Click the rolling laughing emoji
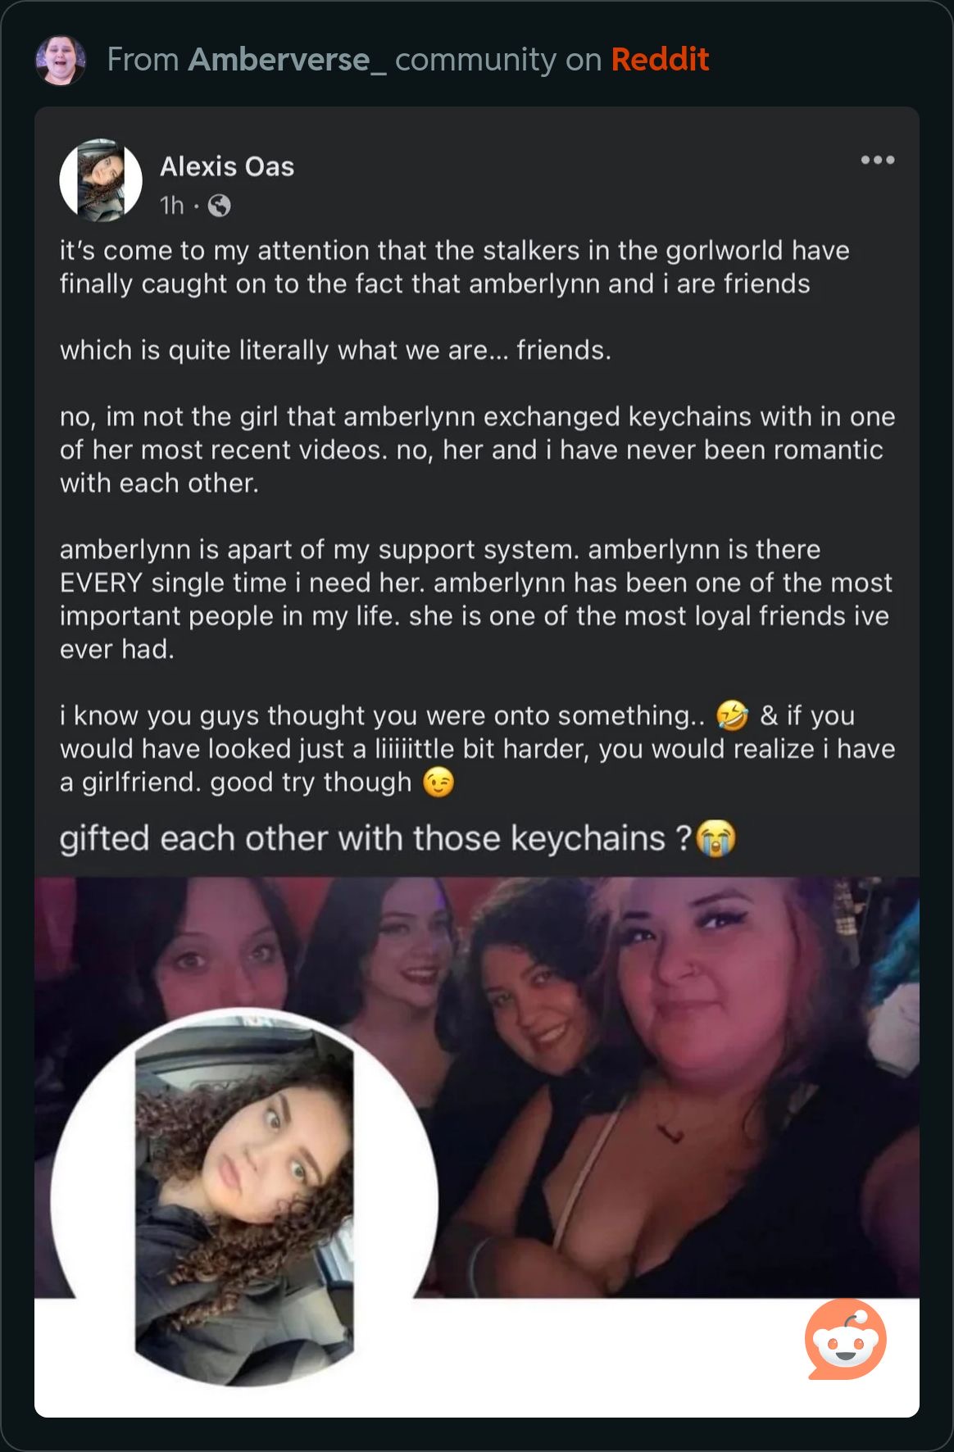Viewport: 954px width, 1452px height. 732,715
